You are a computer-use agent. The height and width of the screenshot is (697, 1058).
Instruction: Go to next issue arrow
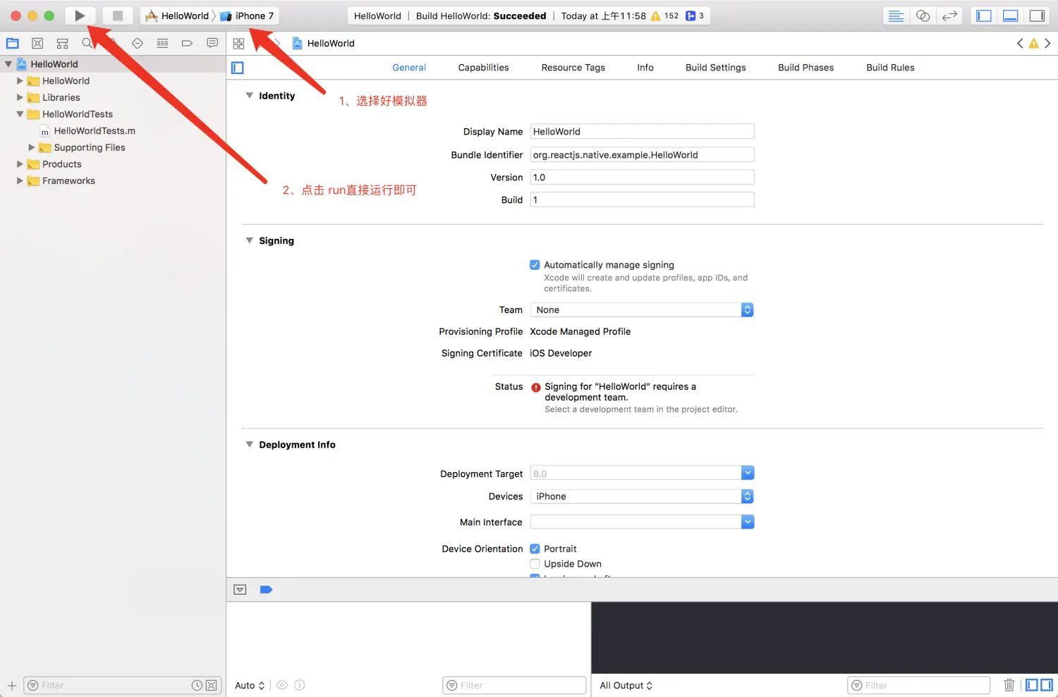(1047, 43)
